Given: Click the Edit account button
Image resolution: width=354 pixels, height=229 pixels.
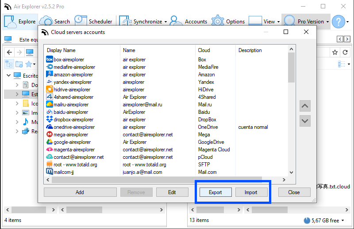Looking at the screenshot, I should tap(172, 192).
